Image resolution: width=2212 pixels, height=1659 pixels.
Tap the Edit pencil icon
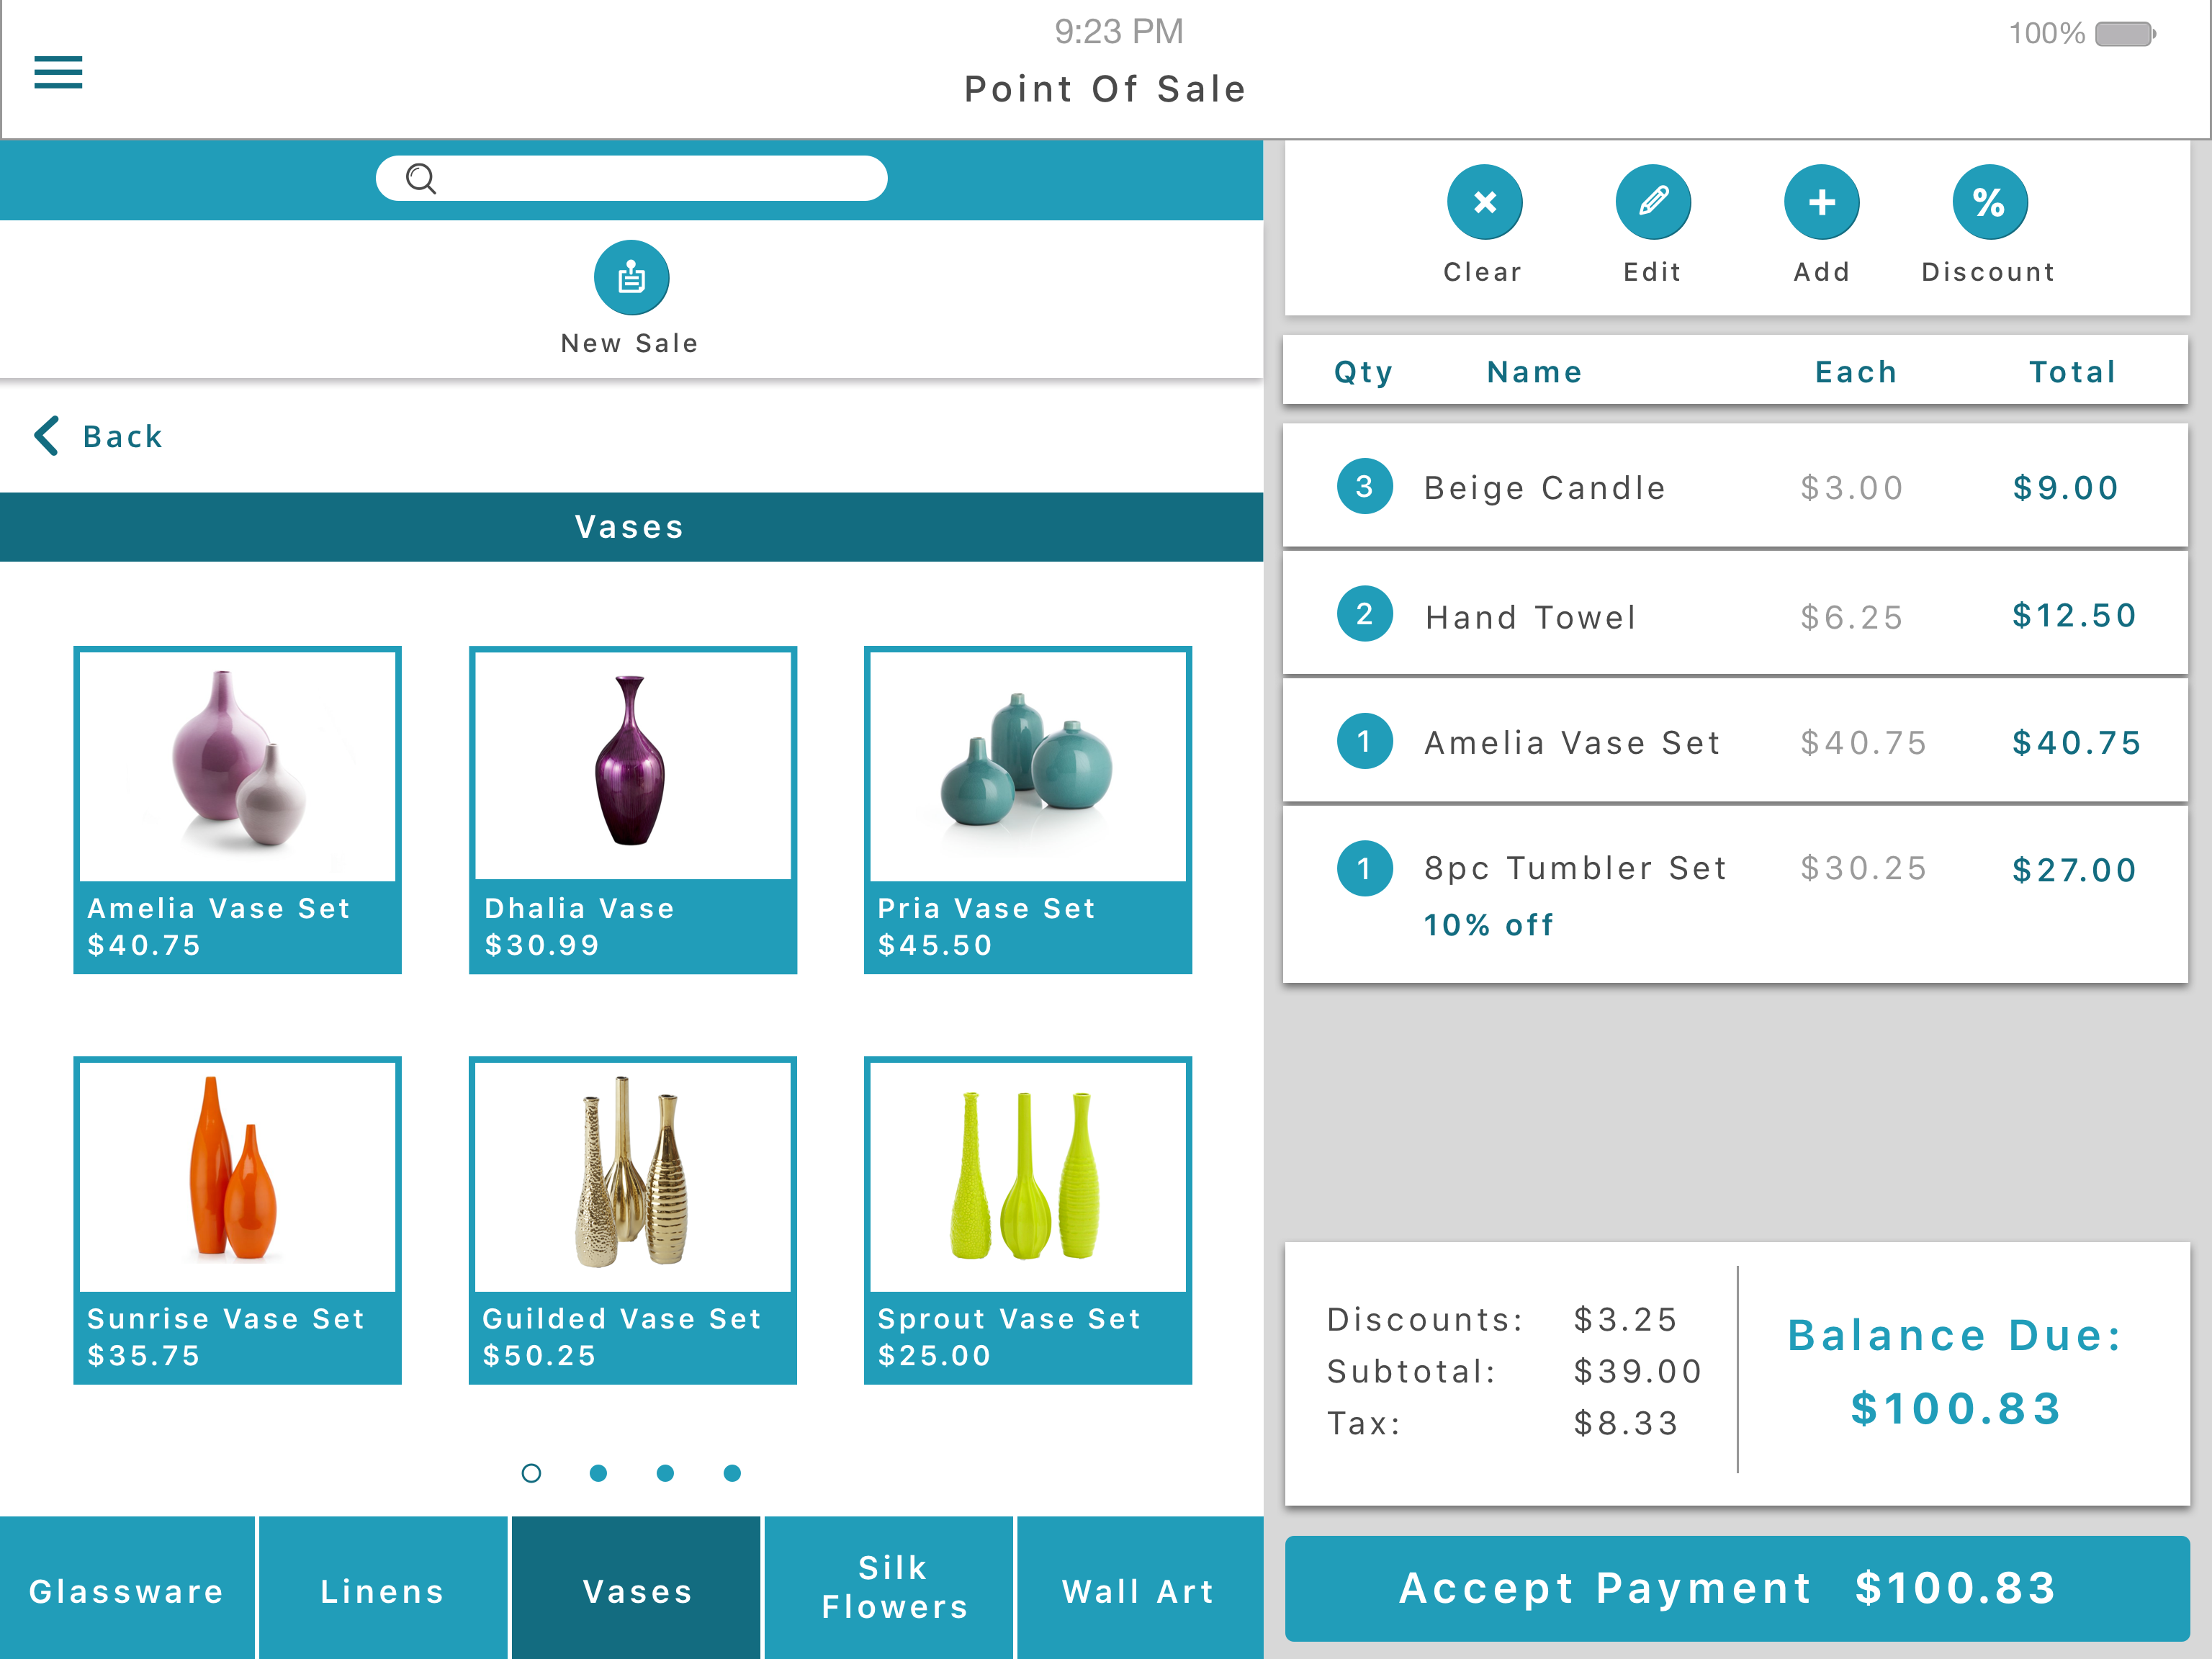tap(1653, 202)
